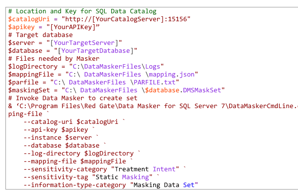Click the '# Files needed by Masker' comment
The image size is (298, 194).
pyautogui.click(x=54, y=59)
